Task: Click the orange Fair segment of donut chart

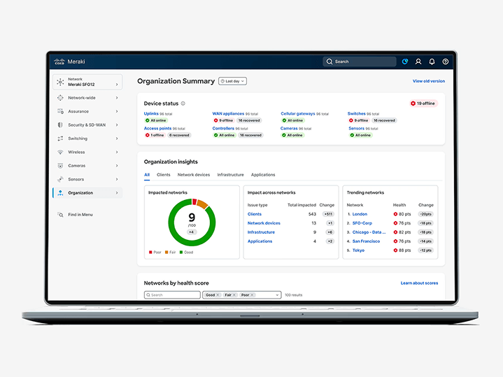Action: pyautogui.click(x=202, y=204)
